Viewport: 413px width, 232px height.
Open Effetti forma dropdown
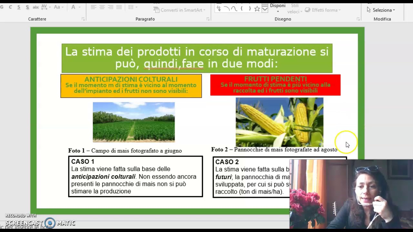323,10
